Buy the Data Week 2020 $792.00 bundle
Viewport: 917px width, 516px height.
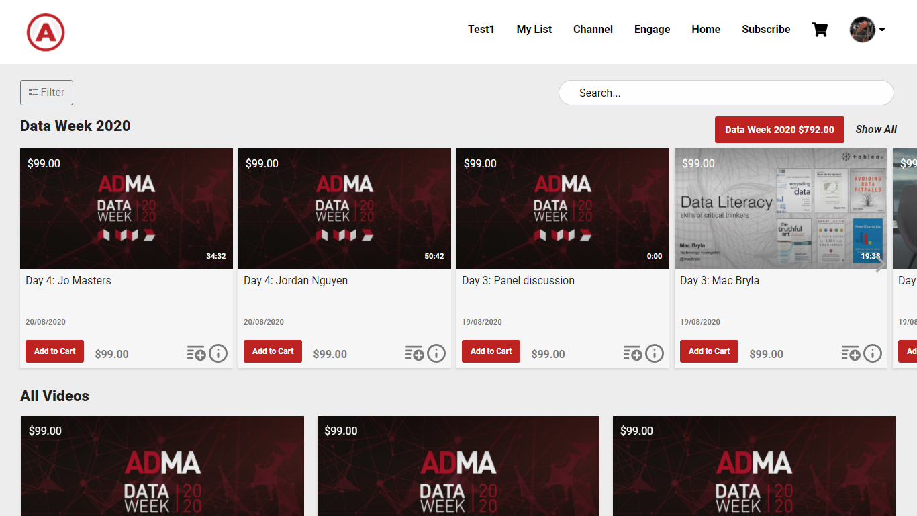(779, 130)
